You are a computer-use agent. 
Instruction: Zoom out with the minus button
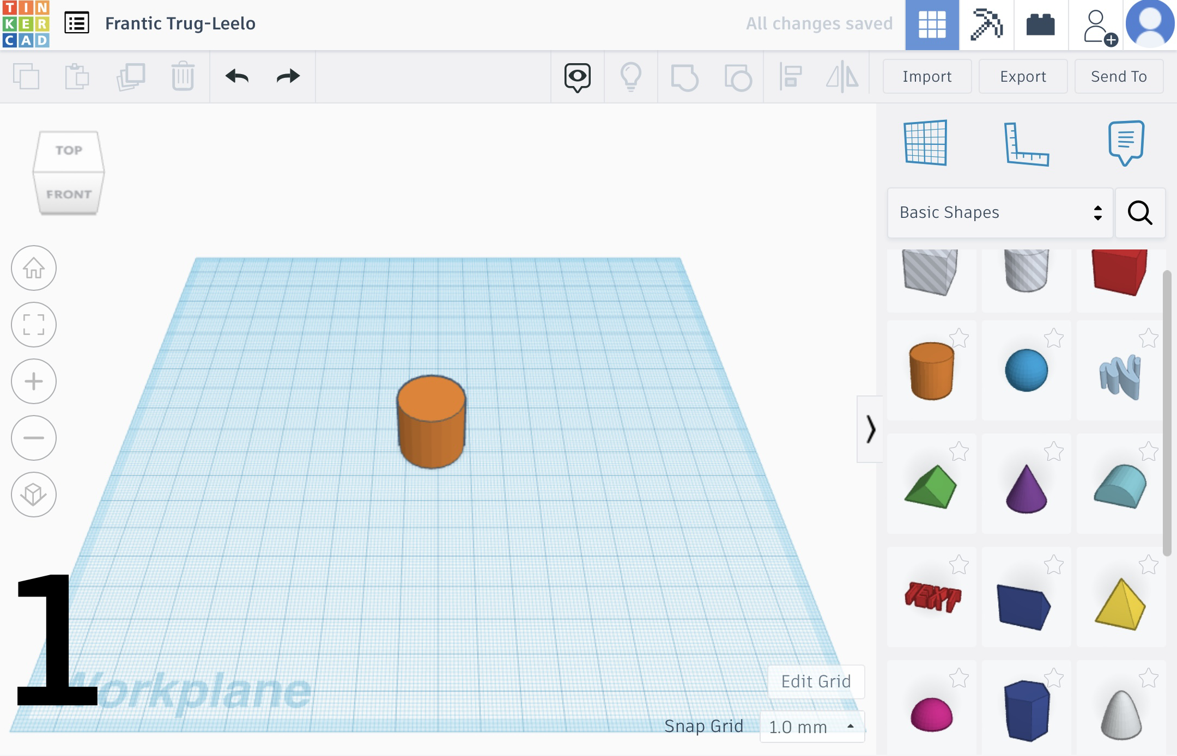[x=34, y=438]
